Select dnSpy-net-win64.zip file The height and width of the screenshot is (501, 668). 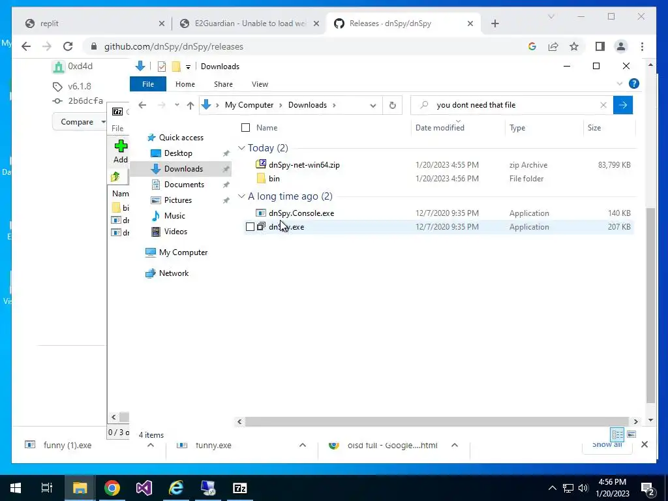(x=304, y=165)
